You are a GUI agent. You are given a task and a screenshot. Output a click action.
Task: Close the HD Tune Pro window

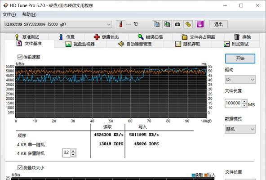point(258,5)
